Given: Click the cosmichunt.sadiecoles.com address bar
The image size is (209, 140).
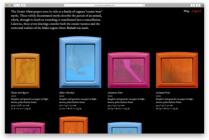Looking at the screenshot, I should (104, 5).
